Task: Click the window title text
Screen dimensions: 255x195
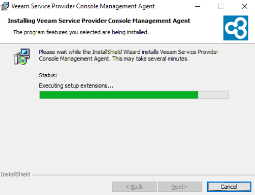Action: point(83,6)
